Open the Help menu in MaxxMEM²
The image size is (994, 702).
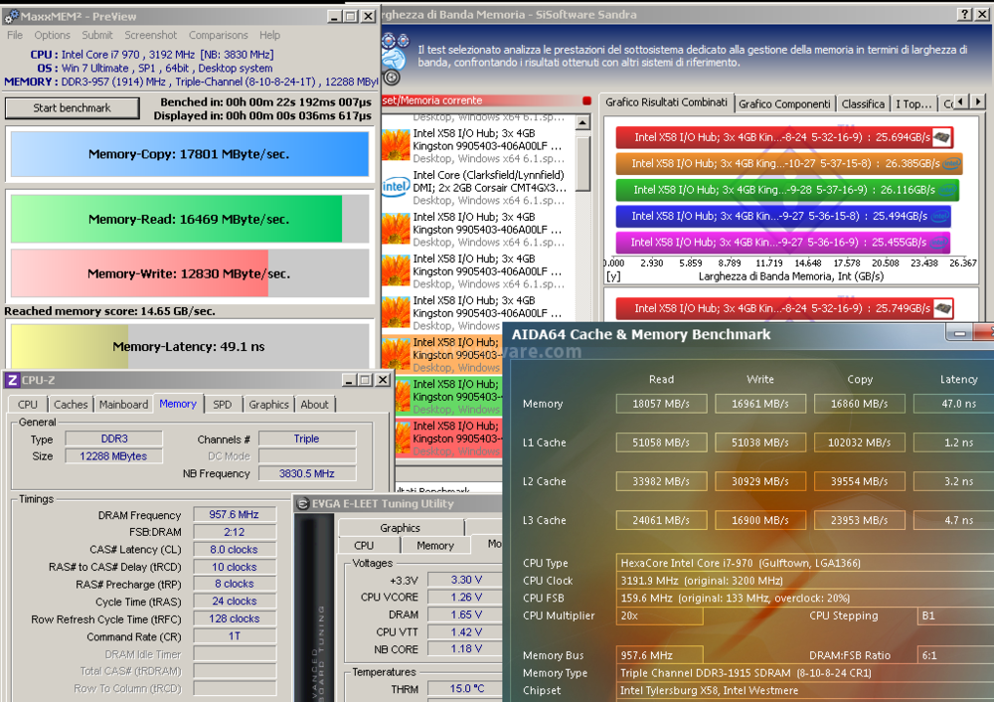269,35
